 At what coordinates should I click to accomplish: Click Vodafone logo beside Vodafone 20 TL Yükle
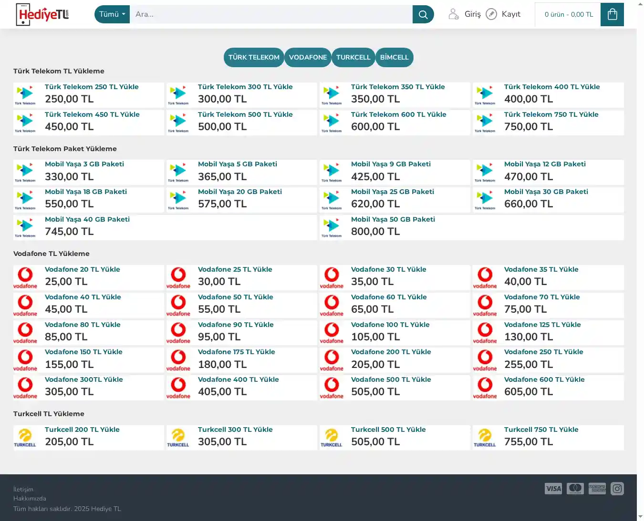point(25,277)
